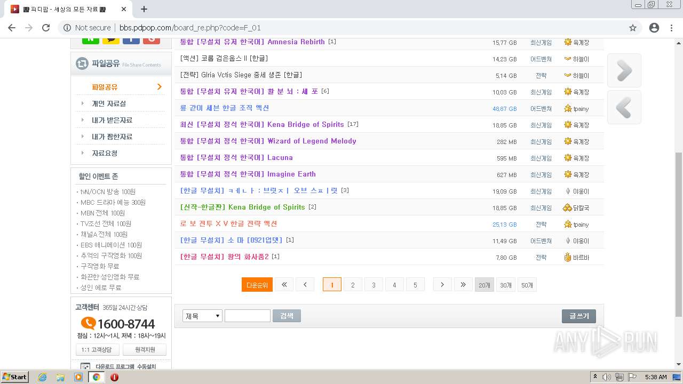The width and height of the screenshot is (683, 384).
Task: Expand 내가 받은자료 menu item
Action: pos(112,120)
